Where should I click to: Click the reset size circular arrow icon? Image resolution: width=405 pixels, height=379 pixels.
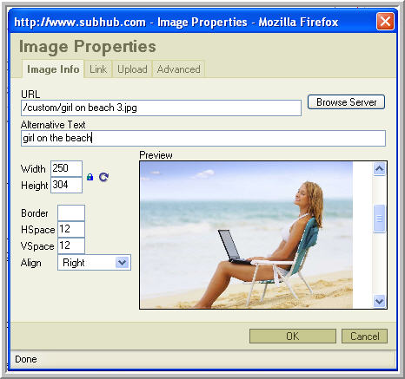pos(103,177)
